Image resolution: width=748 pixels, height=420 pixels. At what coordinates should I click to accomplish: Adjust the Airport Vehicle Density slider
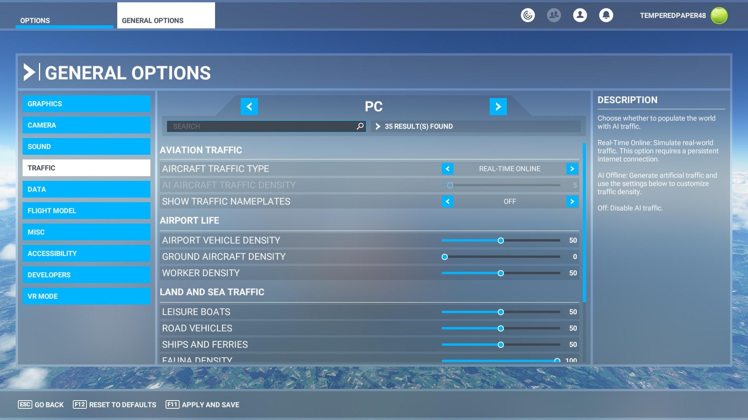point(501,240)
